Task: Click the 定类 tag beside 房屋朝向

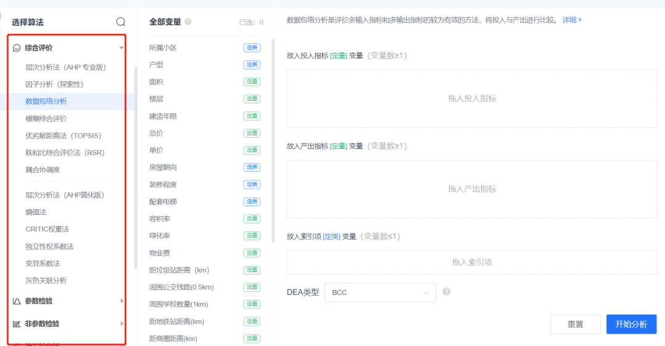Action: pyautogui.click(x=252, y=167)
